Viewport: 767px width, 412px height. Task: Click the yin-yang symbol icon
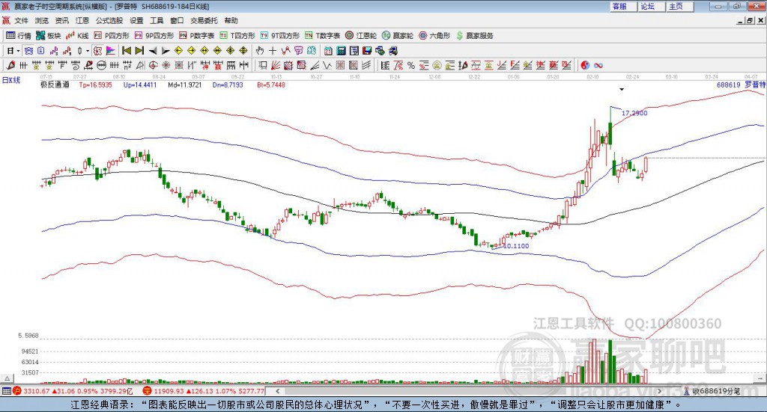584,65
